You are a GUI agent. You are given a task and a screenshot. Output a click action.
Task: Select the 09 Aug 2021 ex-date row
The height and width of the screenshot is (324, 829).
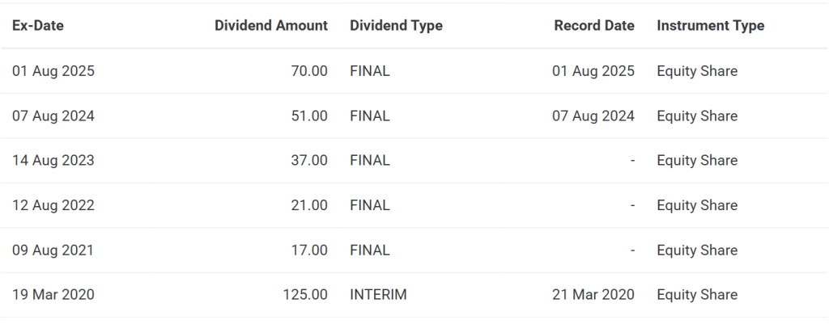(x=414, y=250)
